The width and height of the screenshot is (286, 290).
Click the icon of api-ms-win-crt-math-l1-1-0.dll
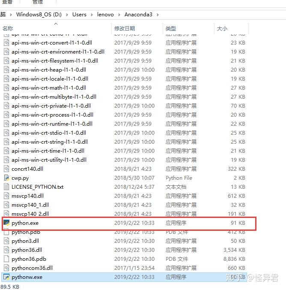point(6,88)
